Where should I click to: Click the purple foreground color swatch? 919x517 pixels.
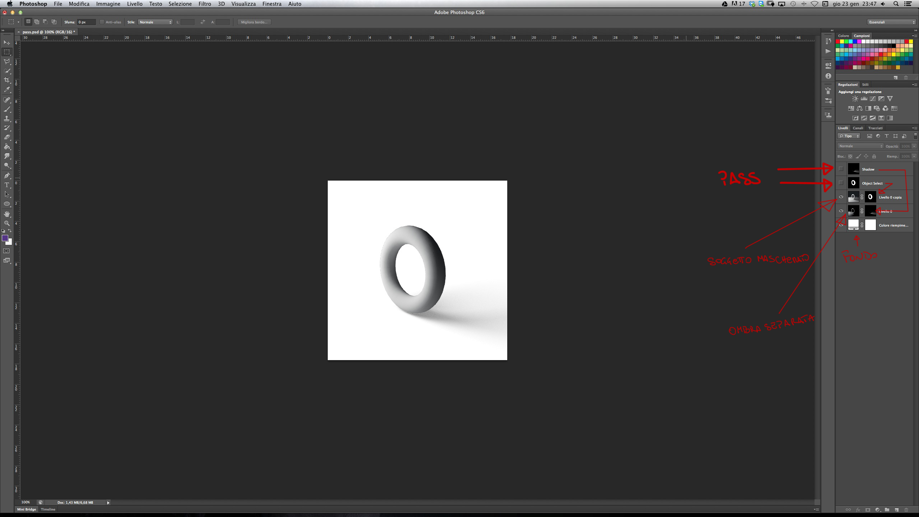pos(5,238)
